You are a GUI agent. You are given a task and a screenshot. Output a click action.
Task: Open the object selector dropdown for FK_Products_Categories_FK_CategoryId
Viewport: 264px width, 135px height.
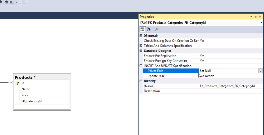pos(261,23)
